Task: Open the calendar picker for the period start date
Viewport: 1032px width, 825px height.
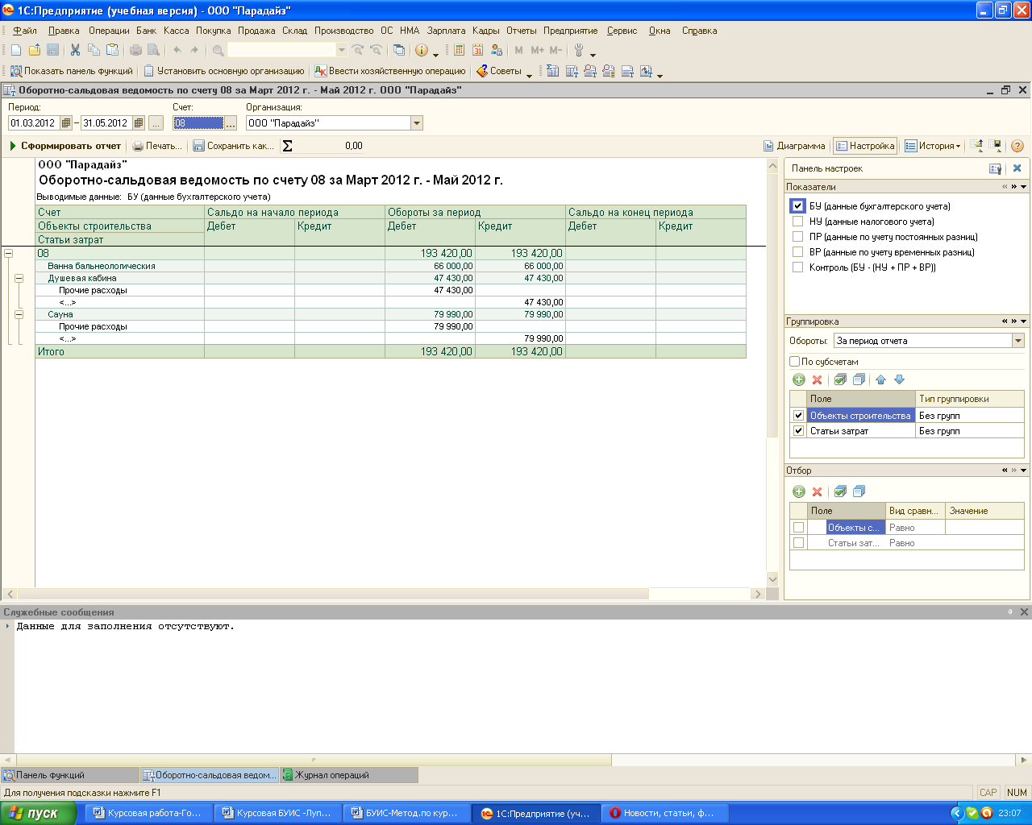Action: click(66, 123)
